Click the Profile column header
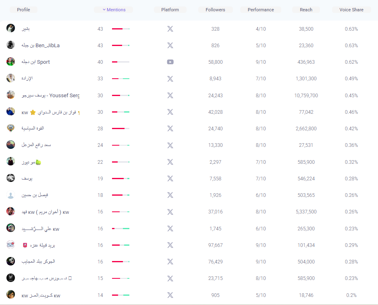This screenshot has width=378, height=305. pyautogui.click(x=23, y=10)
